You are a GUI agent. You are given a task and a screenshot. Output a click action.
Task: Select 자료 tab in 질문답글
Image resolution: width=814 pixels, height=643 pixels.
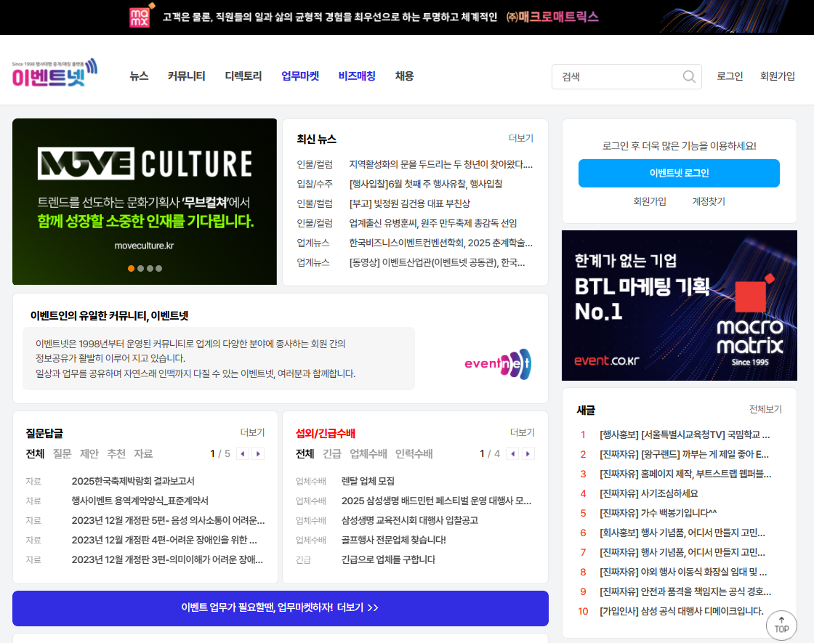pos(143,453)
